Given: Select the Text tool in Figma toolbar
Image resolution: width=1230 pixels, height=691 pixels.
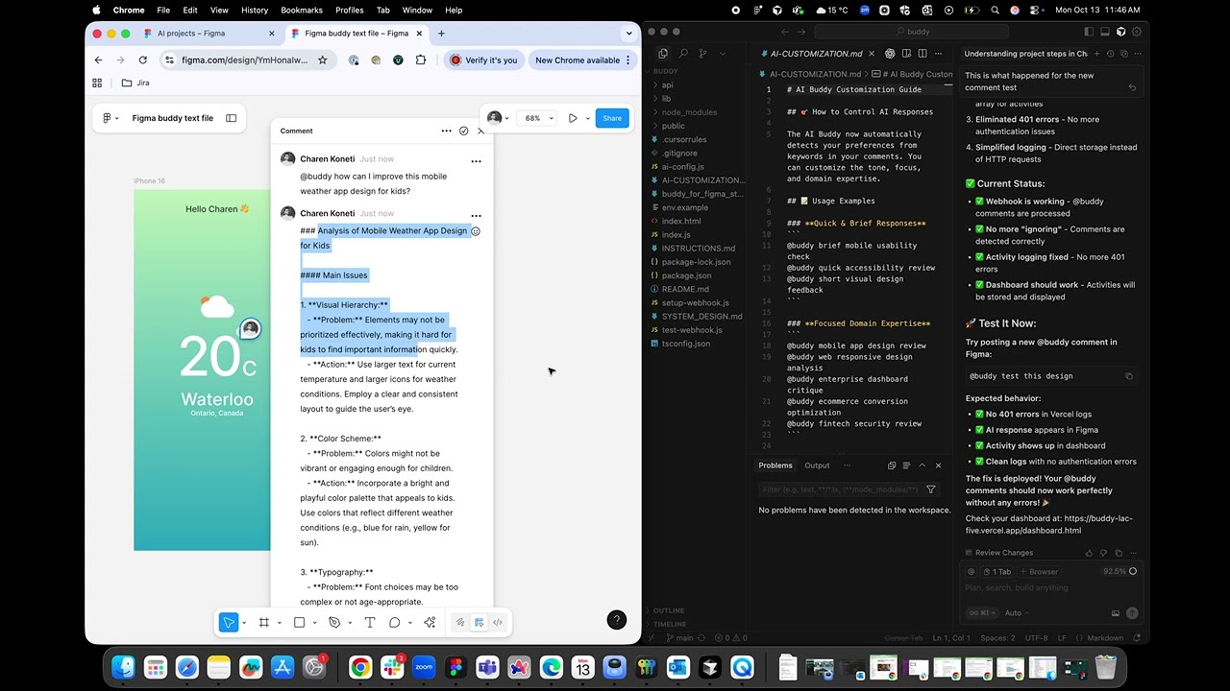Looking at the screenshot, I should (369, 622).
